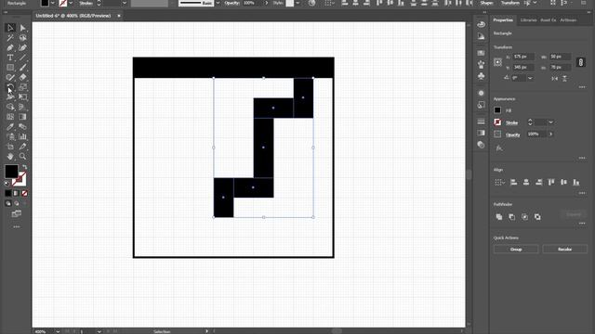Viewport: 595px width, 334px height.
Task: Select the Curvature tool
Action: pyautogui.click(x=22, y=47)
